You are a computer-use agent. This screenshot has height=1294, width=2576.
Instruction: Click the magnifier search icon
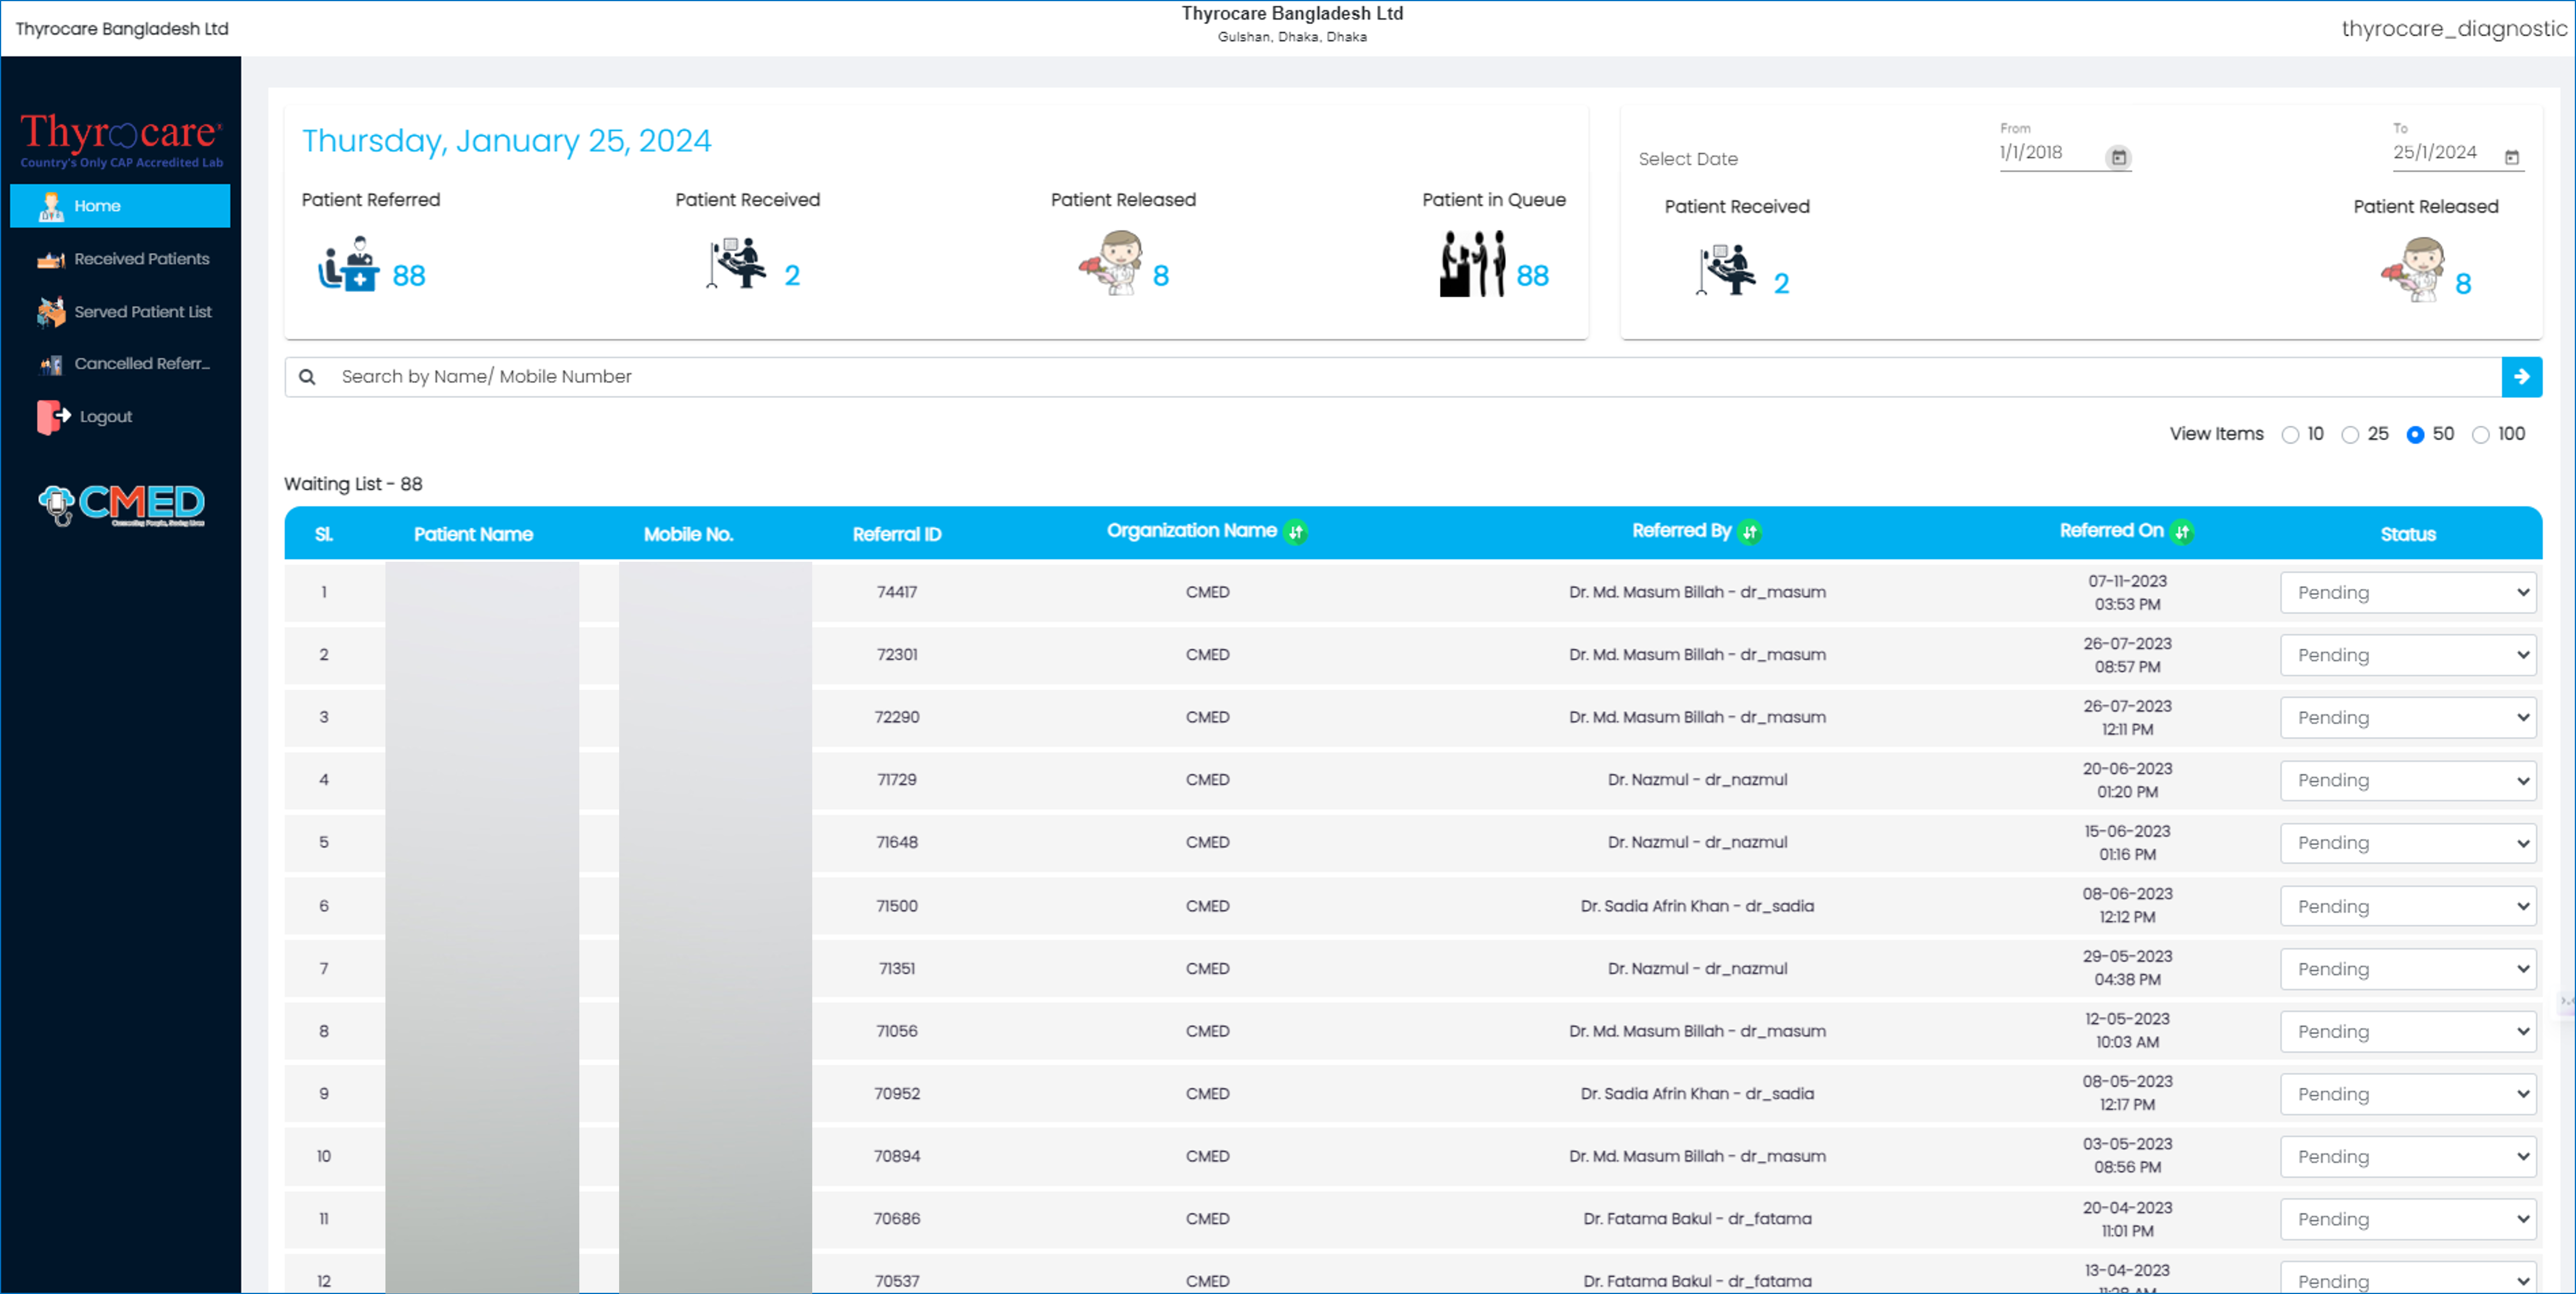coord(307,377)
